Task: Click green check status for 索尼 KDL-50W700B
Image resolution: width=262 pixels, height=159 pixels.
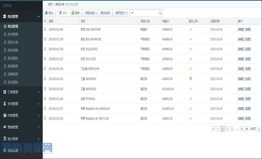Action: pos(191,29)
